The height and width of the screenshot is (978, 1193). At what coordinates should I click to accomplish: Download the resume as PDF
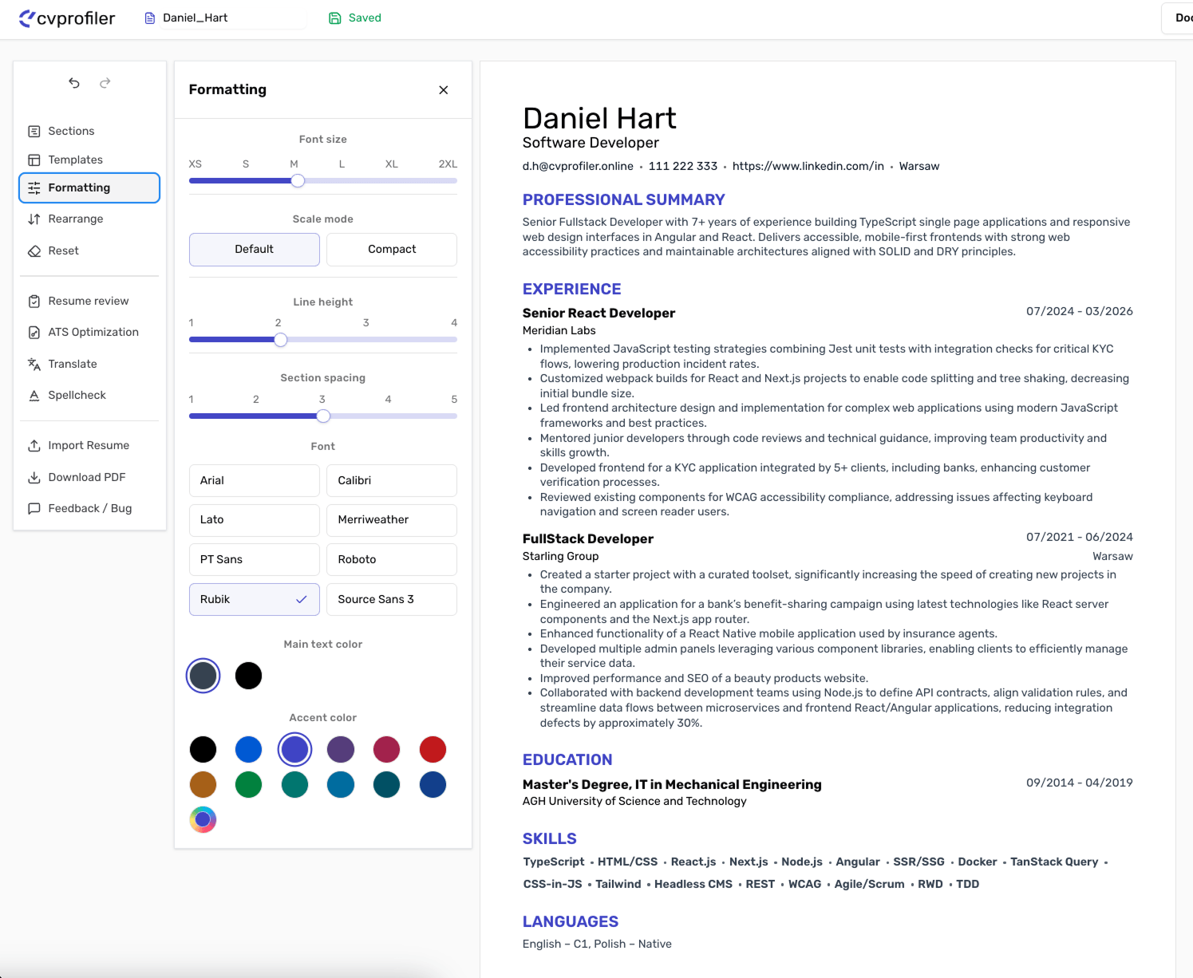pyautogui.click(x=86, y=477)
